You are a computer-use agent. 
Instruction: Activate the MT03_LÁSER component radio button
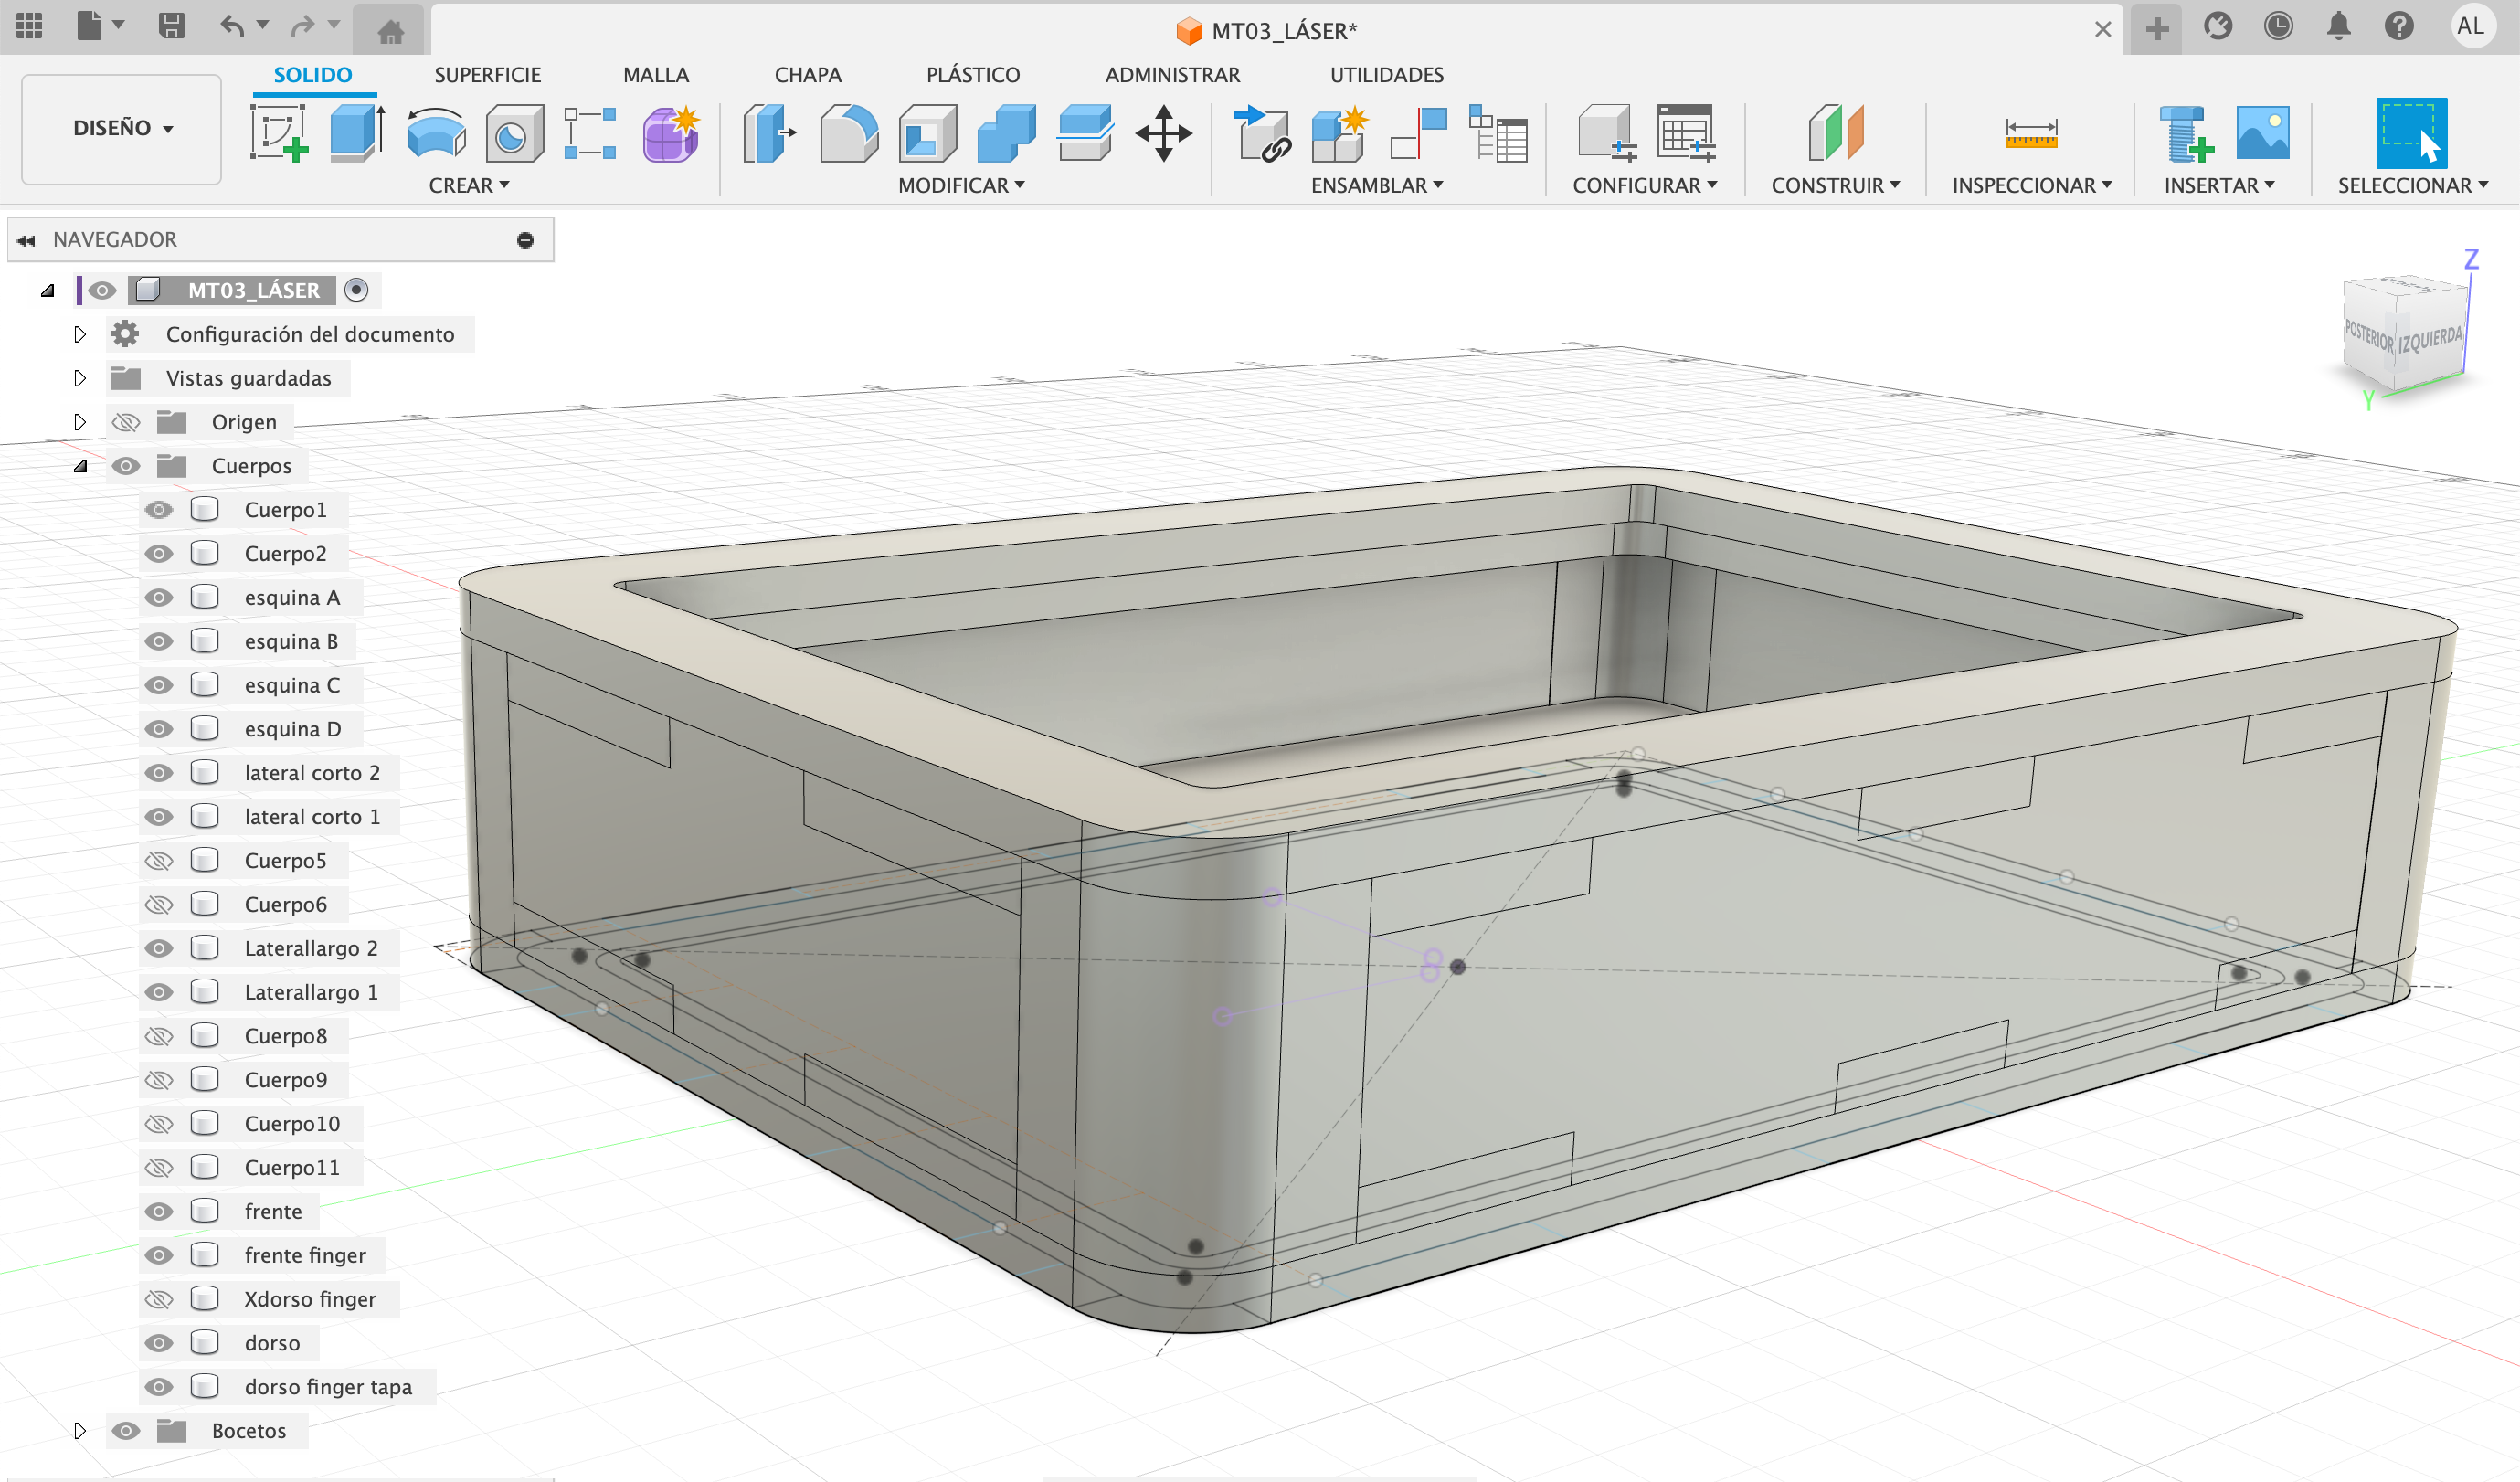[356, 290]
